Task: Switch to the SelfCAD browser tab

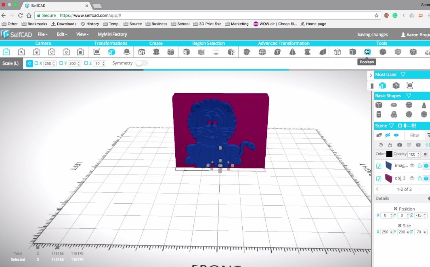Action: [x=56, y=6]
